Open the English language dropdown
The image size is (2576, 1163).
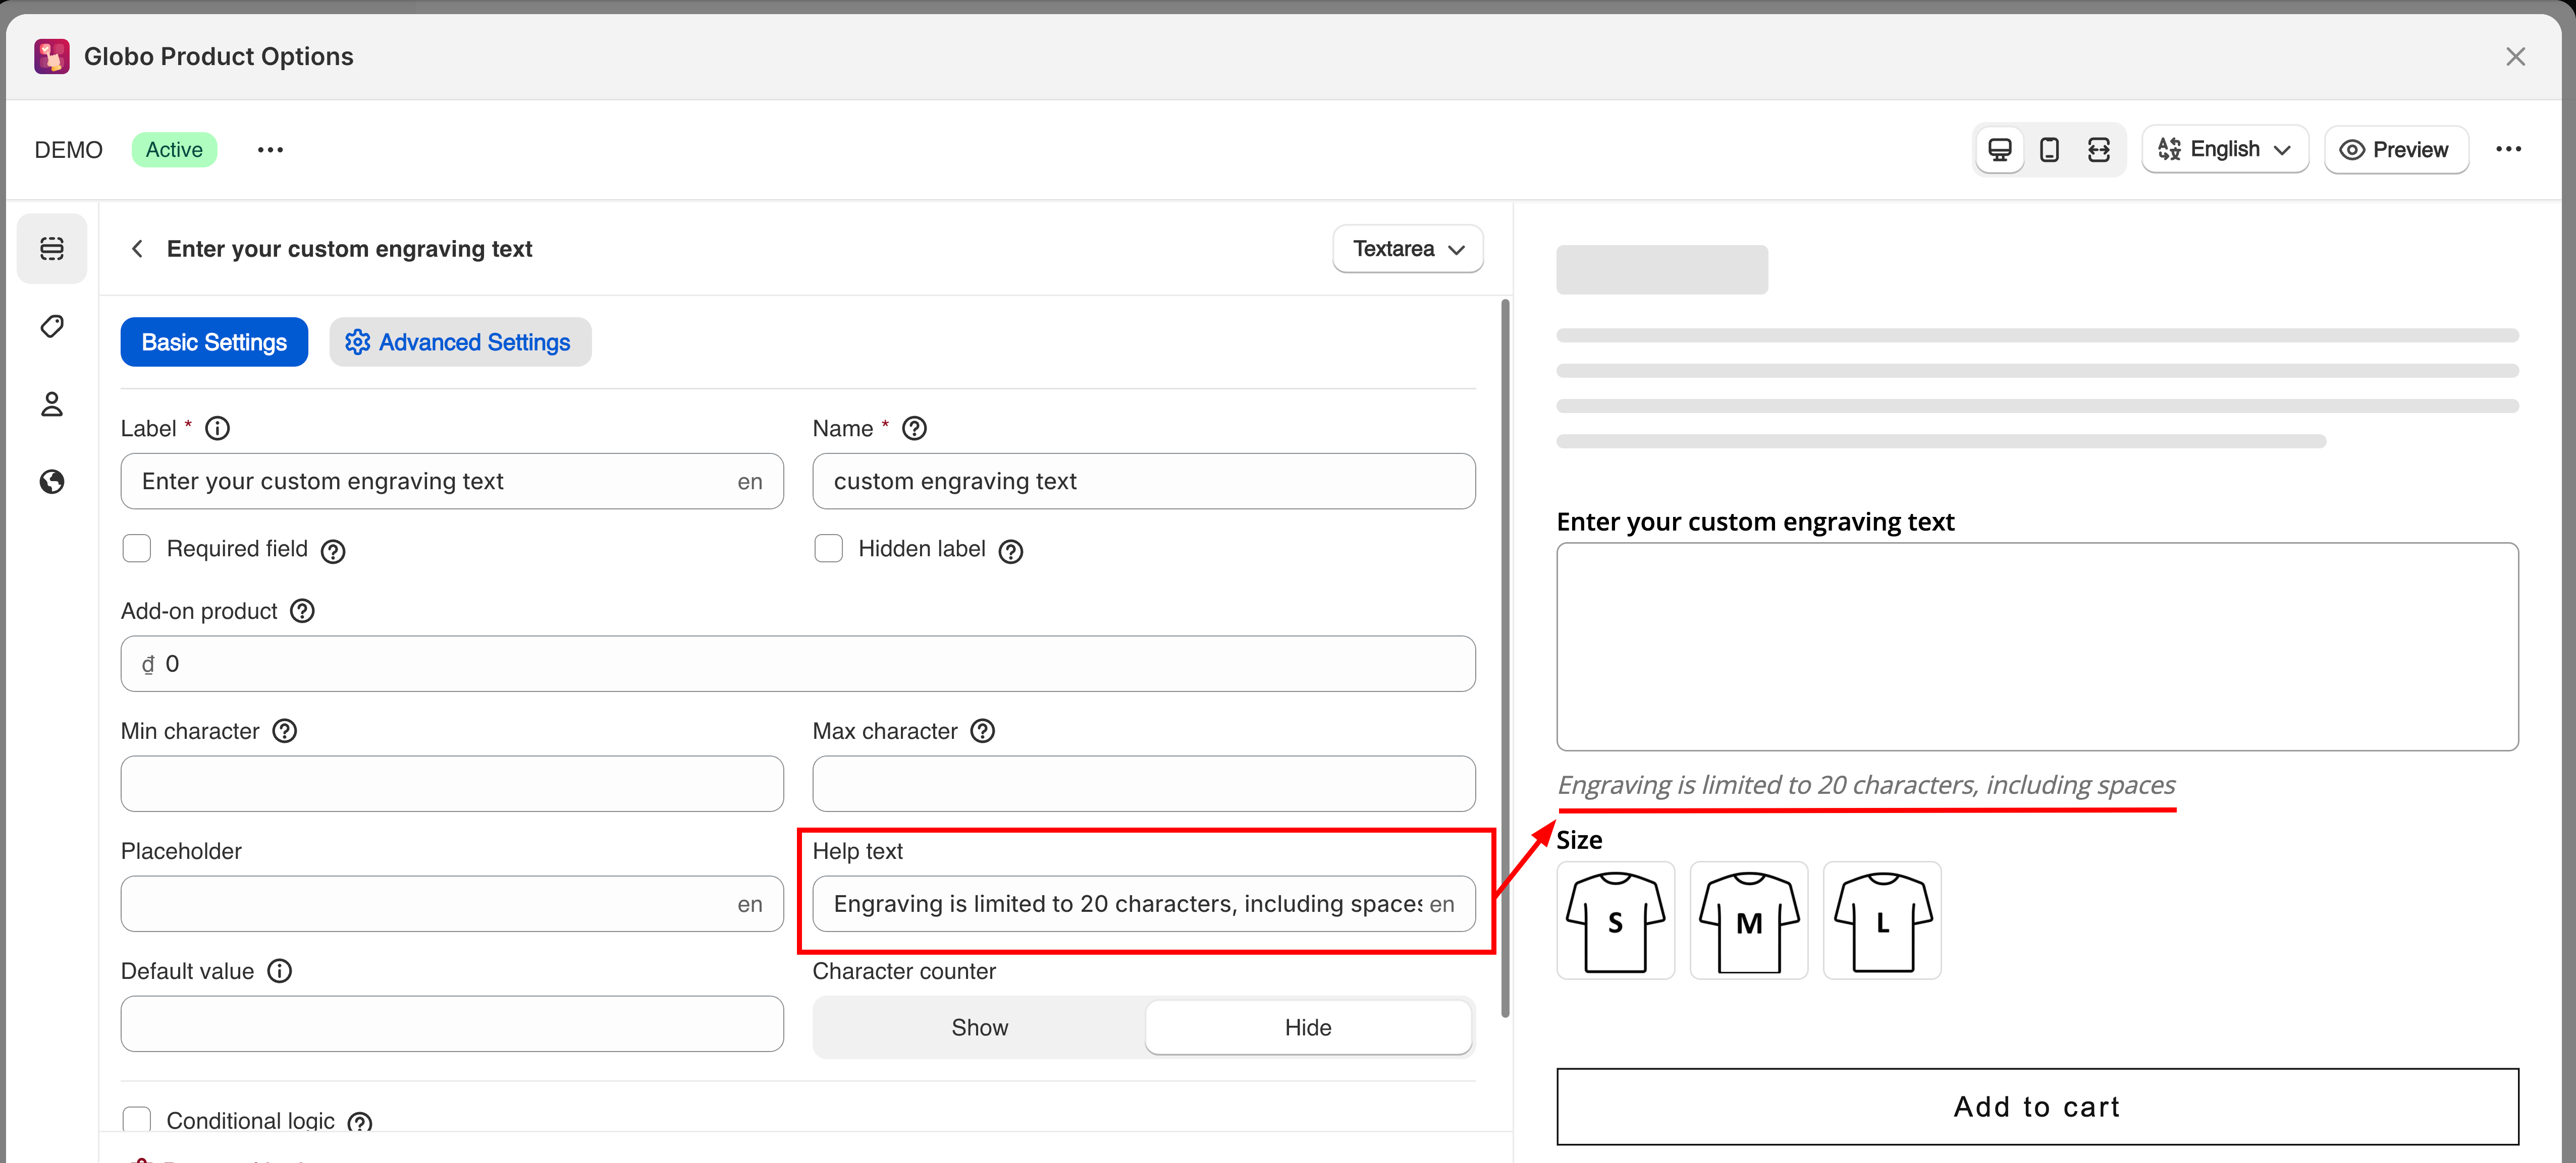(2224, 150)
